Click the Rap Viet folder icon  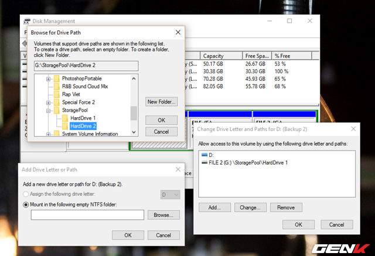click(56, 94)
